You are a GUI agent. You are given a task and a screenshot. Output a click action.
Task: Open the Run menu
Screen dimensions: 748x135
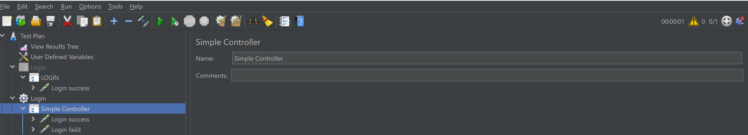point(66,7)
